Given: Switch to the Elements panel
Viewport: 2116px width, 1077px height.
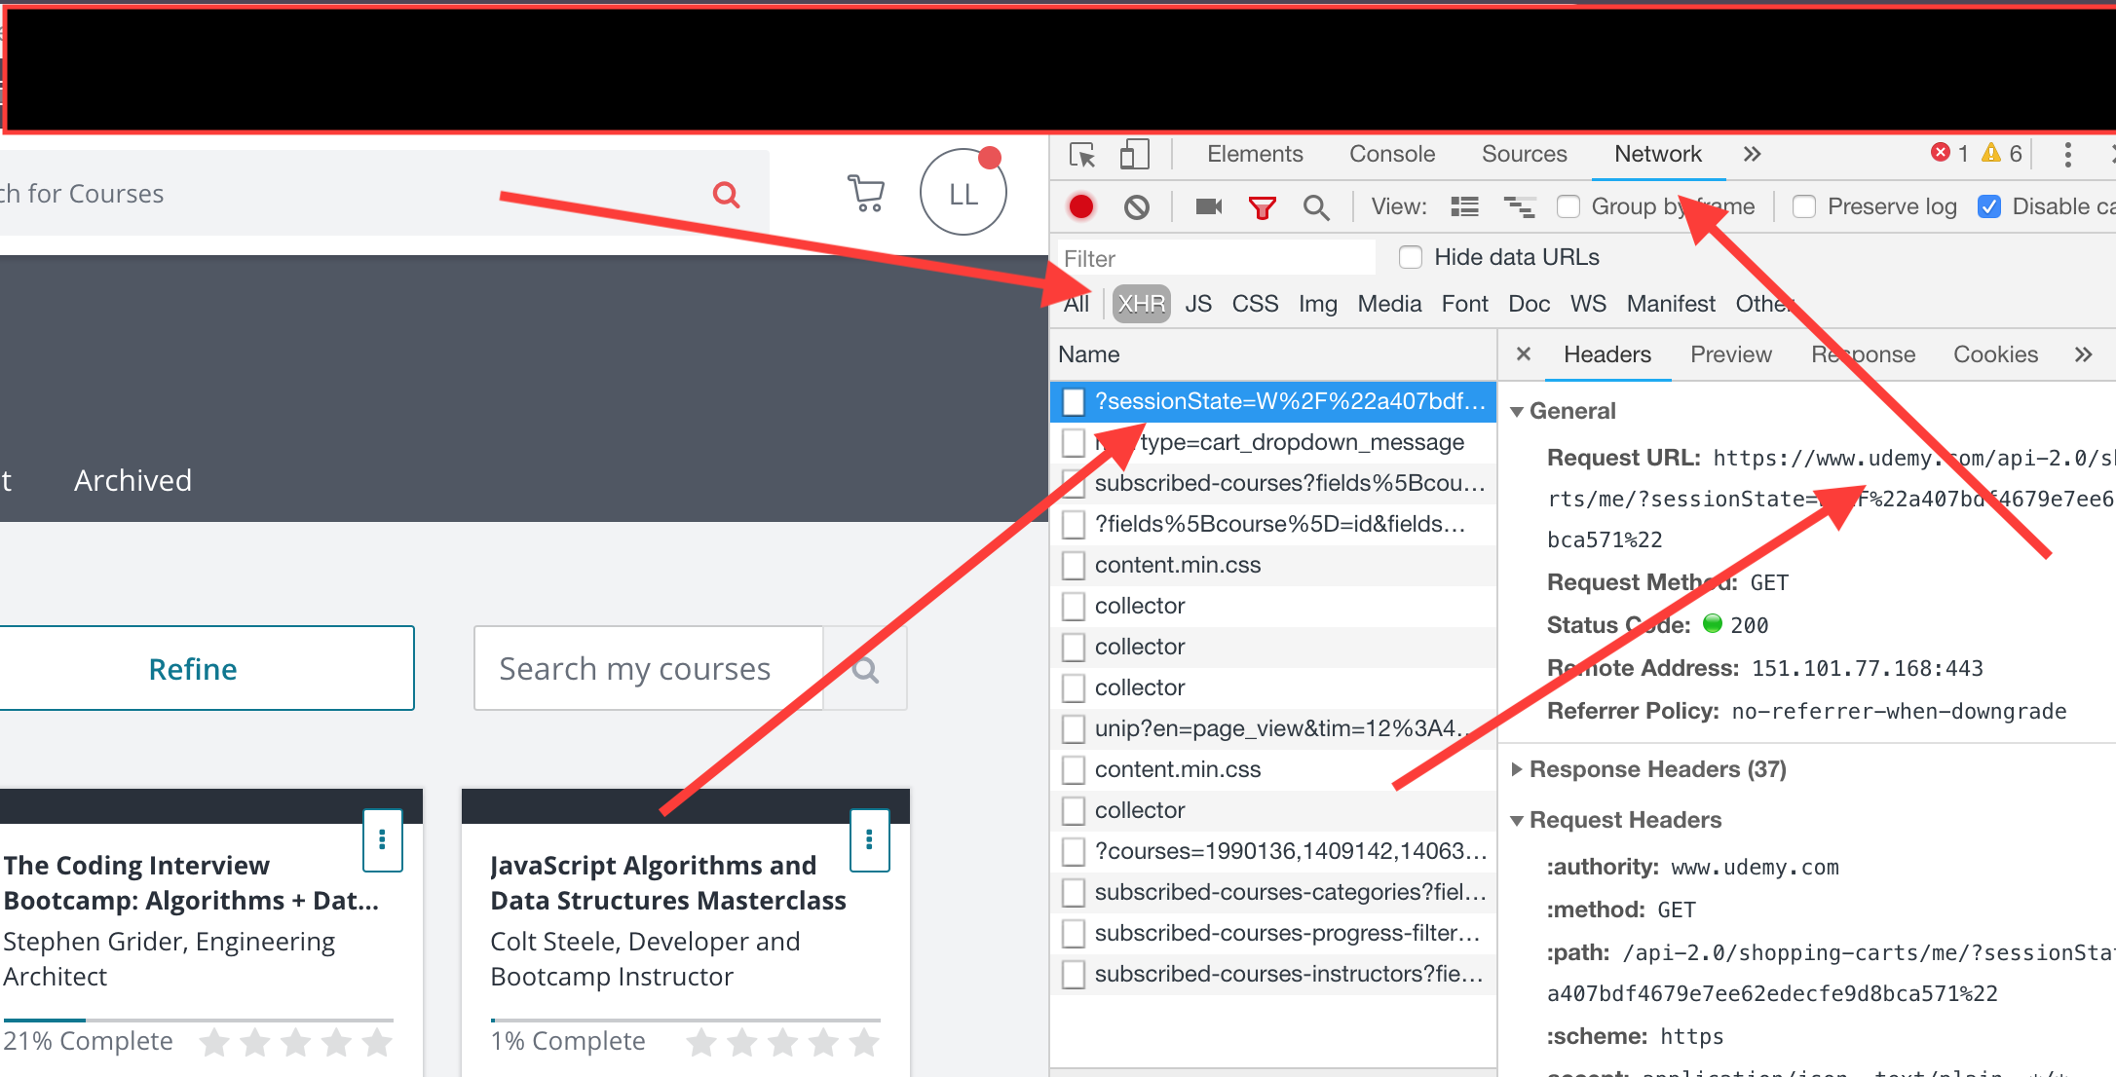Looking at the screenshot, I should (x=1255, y=154).
